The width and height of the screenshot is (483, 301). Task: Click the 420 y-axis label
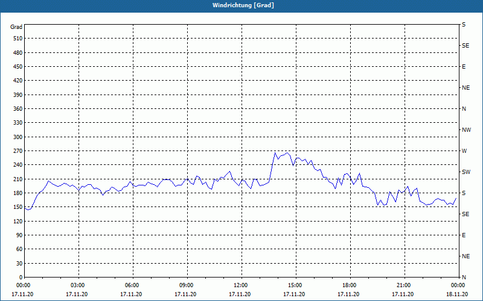(x=18, y=81)
